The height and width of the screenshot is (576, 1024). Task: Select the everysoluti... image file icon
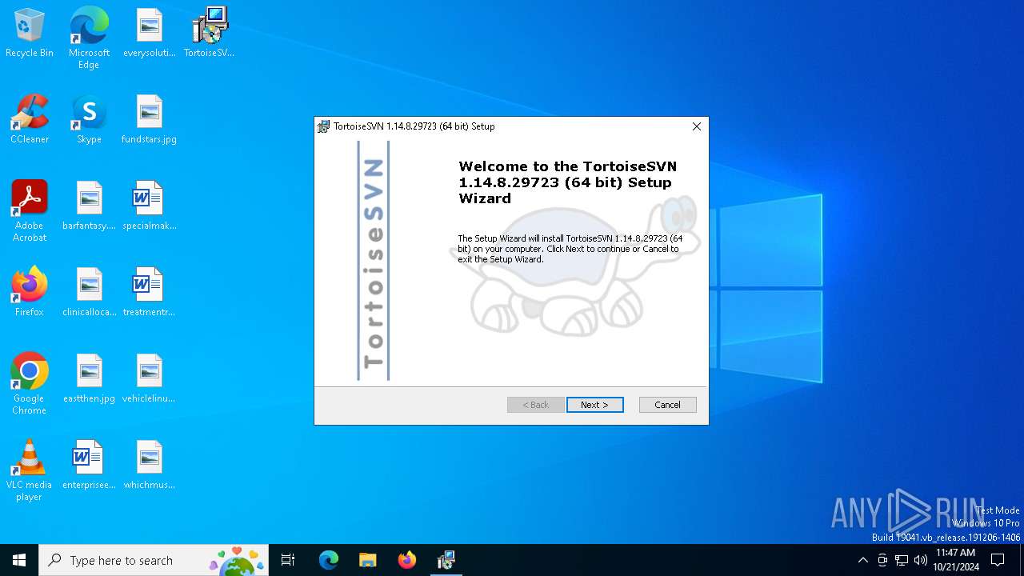pyautogui.click(x=149, y=34)
